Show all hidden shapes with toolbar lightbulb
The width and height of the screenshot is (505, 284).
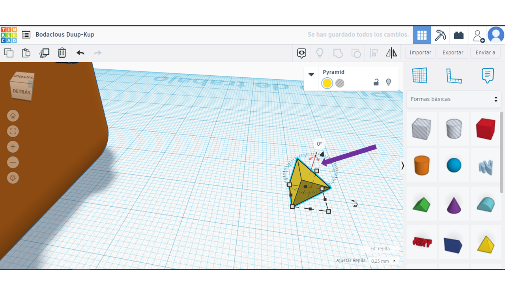coord(320,53)
